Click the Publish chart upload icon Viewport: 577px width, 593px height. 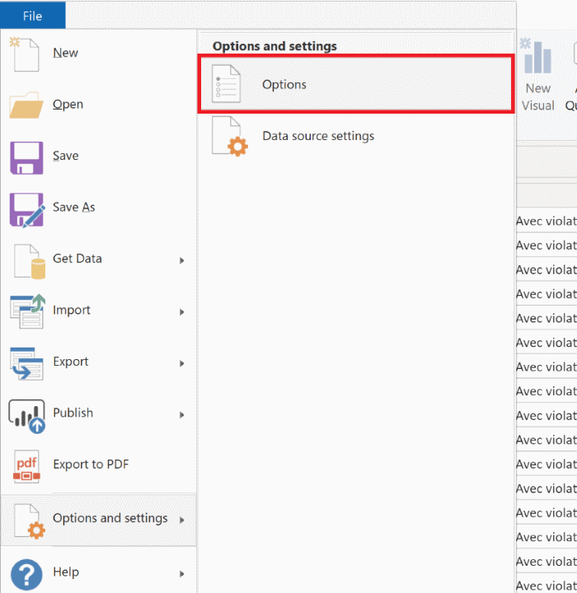pos(26,416)
